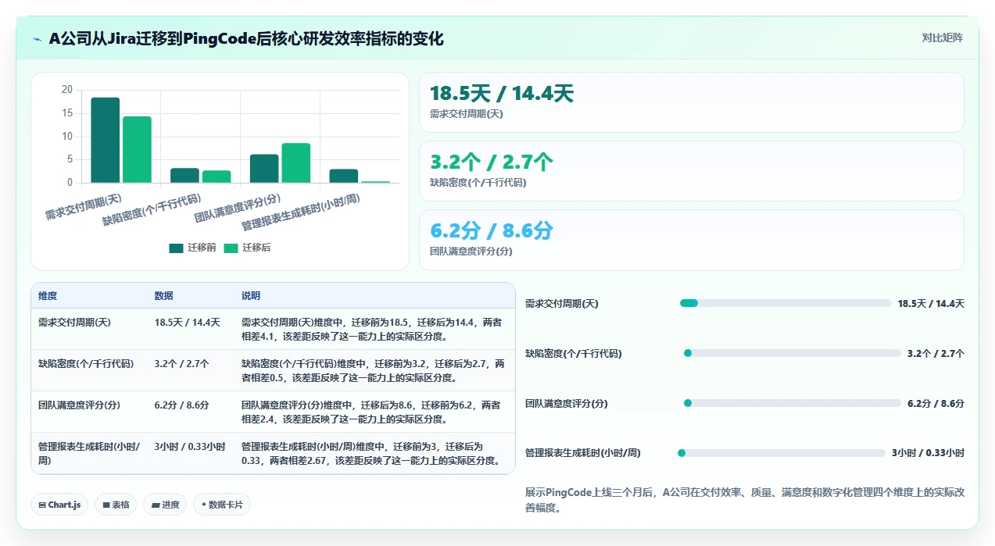995x546 pixels.
Task: Open the 3.2个 / 2.7个 data card
Action: point(692,171)
